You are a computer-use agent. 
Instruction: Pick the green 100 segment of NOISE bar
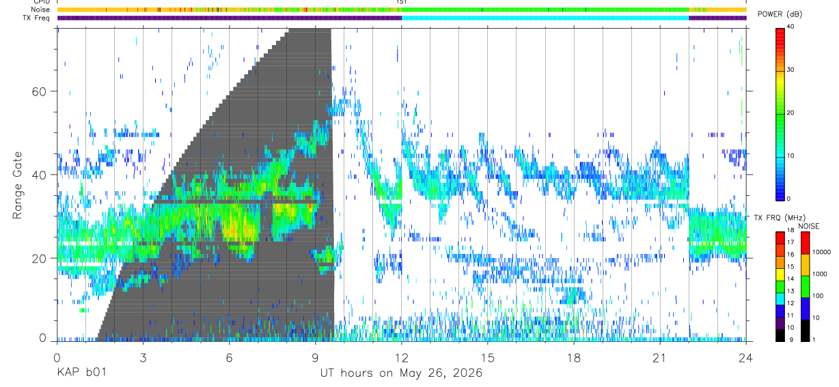805,286
